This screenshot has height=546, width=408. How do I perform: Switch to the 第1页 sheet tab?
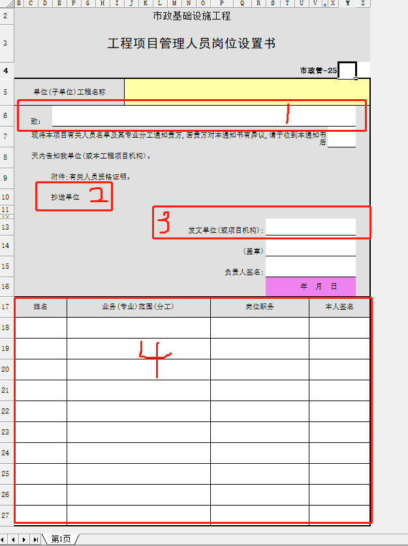(x=60, y=539)
